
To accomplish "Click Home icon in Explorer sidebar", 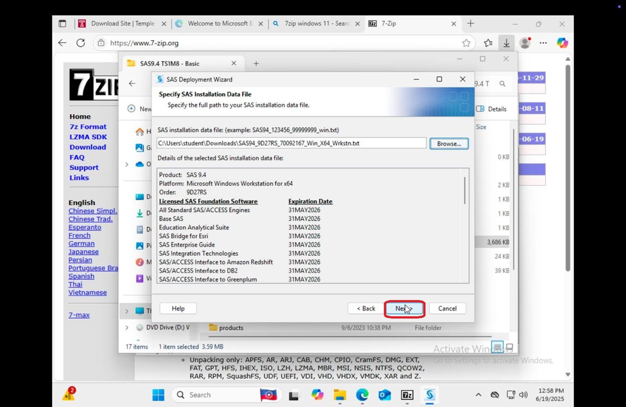I will pyautogui.click(x=140, y=131).
